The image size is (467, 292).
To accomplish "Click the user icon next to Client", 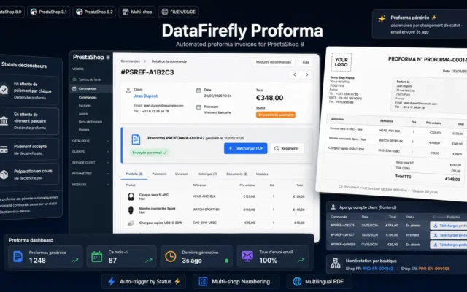I will 128,90.
